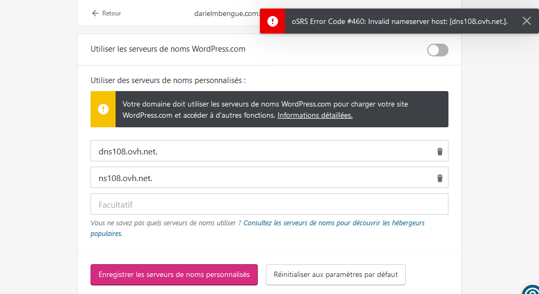Toggle the WordPress.com name servers switch
This screenshot has width=539, height=294.
click(x=437, y=50)
